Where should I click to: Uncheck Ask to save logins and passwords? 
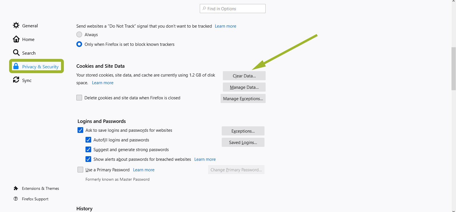[x=80, y=130]
